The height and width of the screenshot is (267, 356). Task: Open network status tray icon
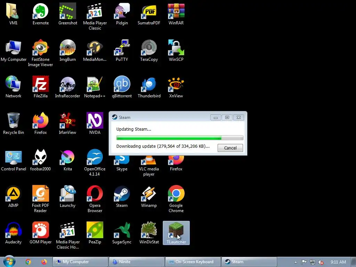313,262
